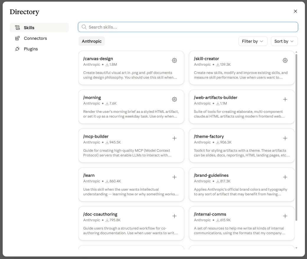Open the /morning skill title

tap(92, 98)
